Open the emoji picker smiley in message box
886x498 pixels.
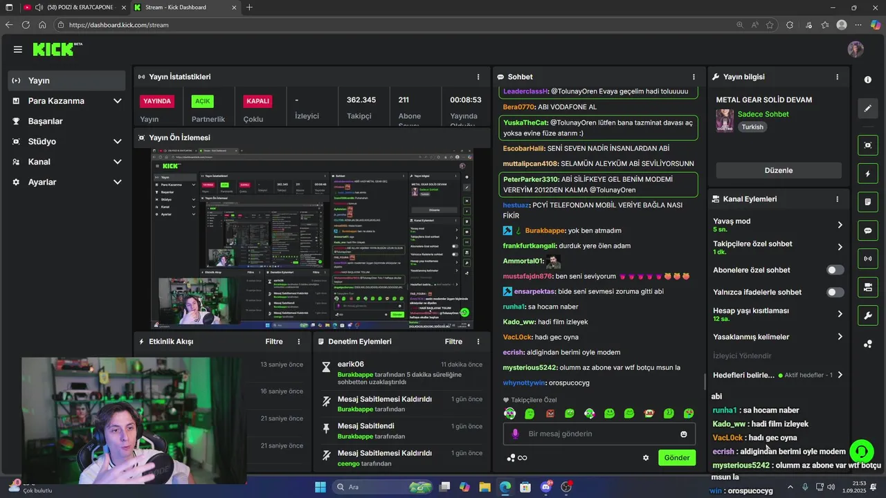(x=684, y=434)
